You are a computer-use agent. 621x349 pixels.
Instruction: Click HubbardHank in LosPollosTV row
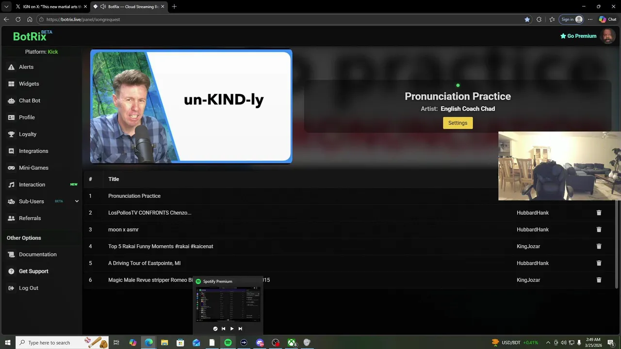(532, 213)
